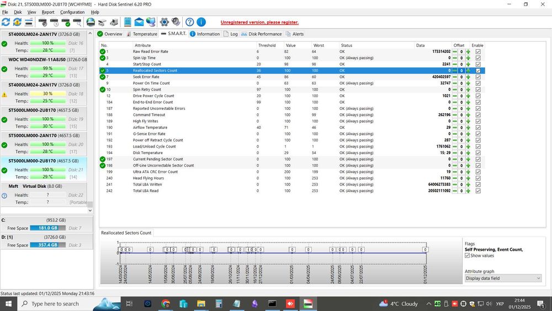This screenshot has width=552, height=311.
Task: Click the Unregistered version, please register link
Action: 259,23
